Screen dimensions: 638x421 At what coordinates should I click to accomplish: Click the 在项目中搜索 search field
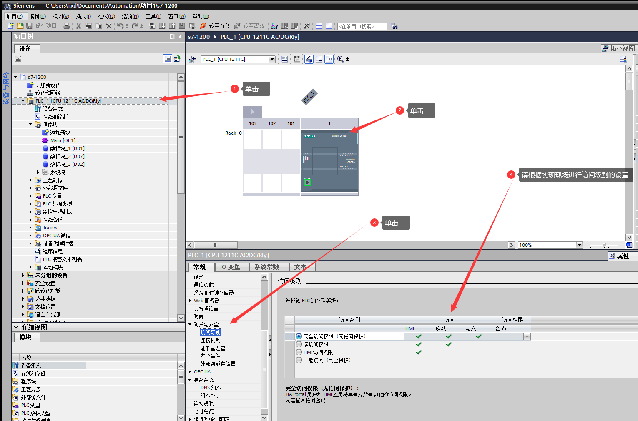[x=362, y=26]
